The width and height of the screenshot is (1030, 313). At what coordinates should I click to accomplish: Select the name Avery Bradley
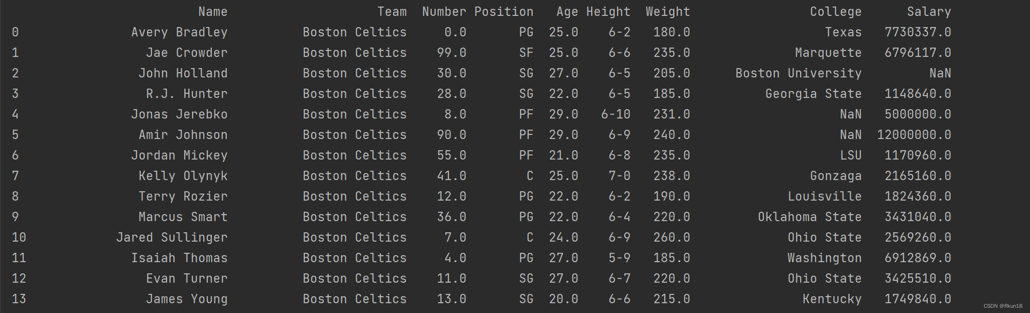tap(179, 32)
